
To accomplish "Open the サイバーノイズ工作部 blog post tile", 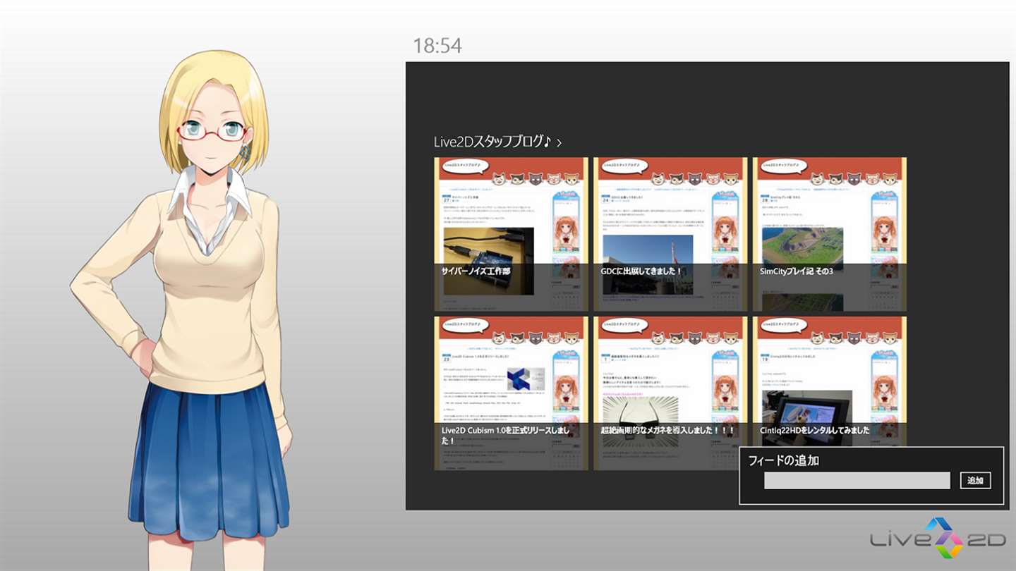I will click(511, 234).
